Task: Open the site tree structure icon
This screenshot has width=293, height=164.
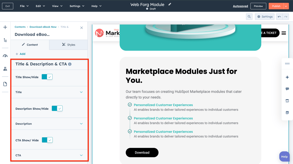Action: tap(5, 41)
